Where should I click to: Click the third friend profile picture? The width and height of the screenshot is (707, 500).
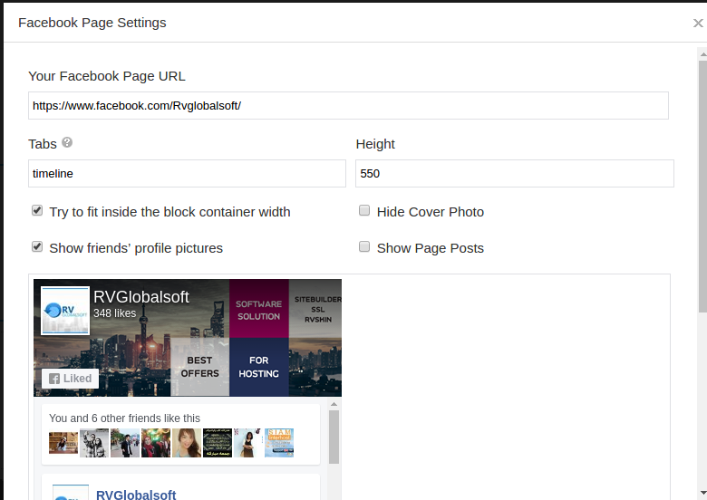pos(125,443)
